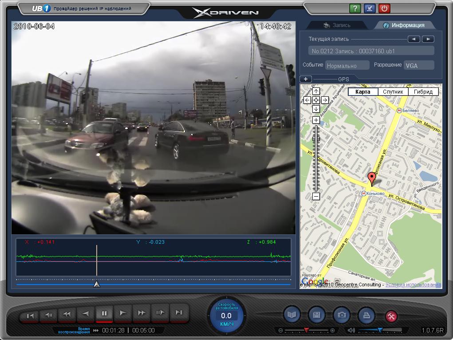Open the Условия использования link

tap(413, 285)
